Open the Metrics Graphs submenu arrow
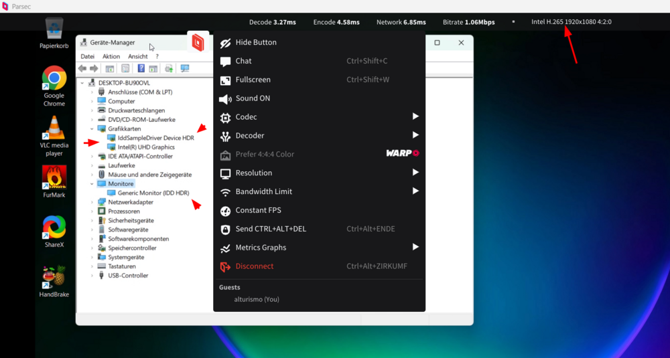The image size is (670, 358). (415, 247)
